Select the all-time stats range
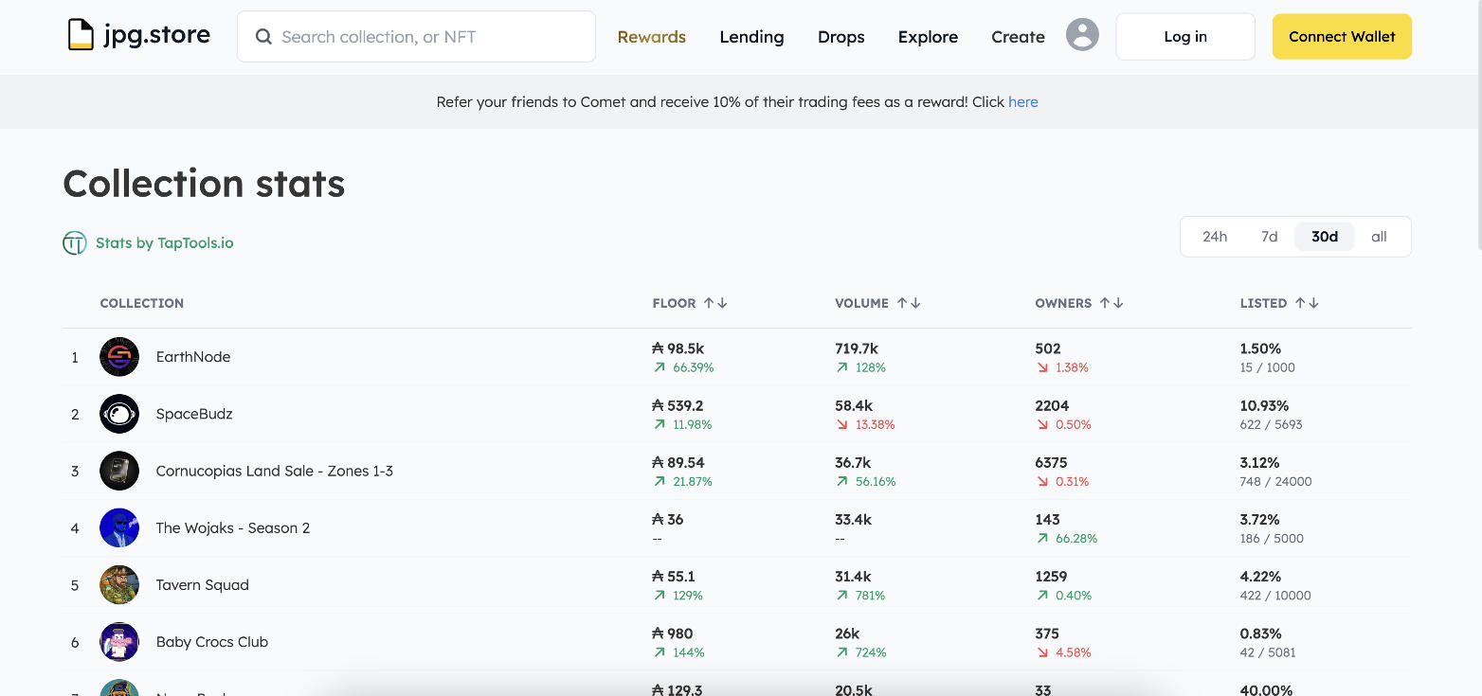1482x696 pixels. coord(1378,237)
